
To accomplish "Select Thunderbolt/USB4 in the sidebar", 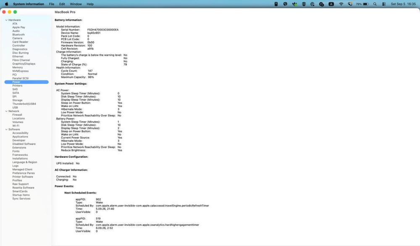I will (24, 104).
